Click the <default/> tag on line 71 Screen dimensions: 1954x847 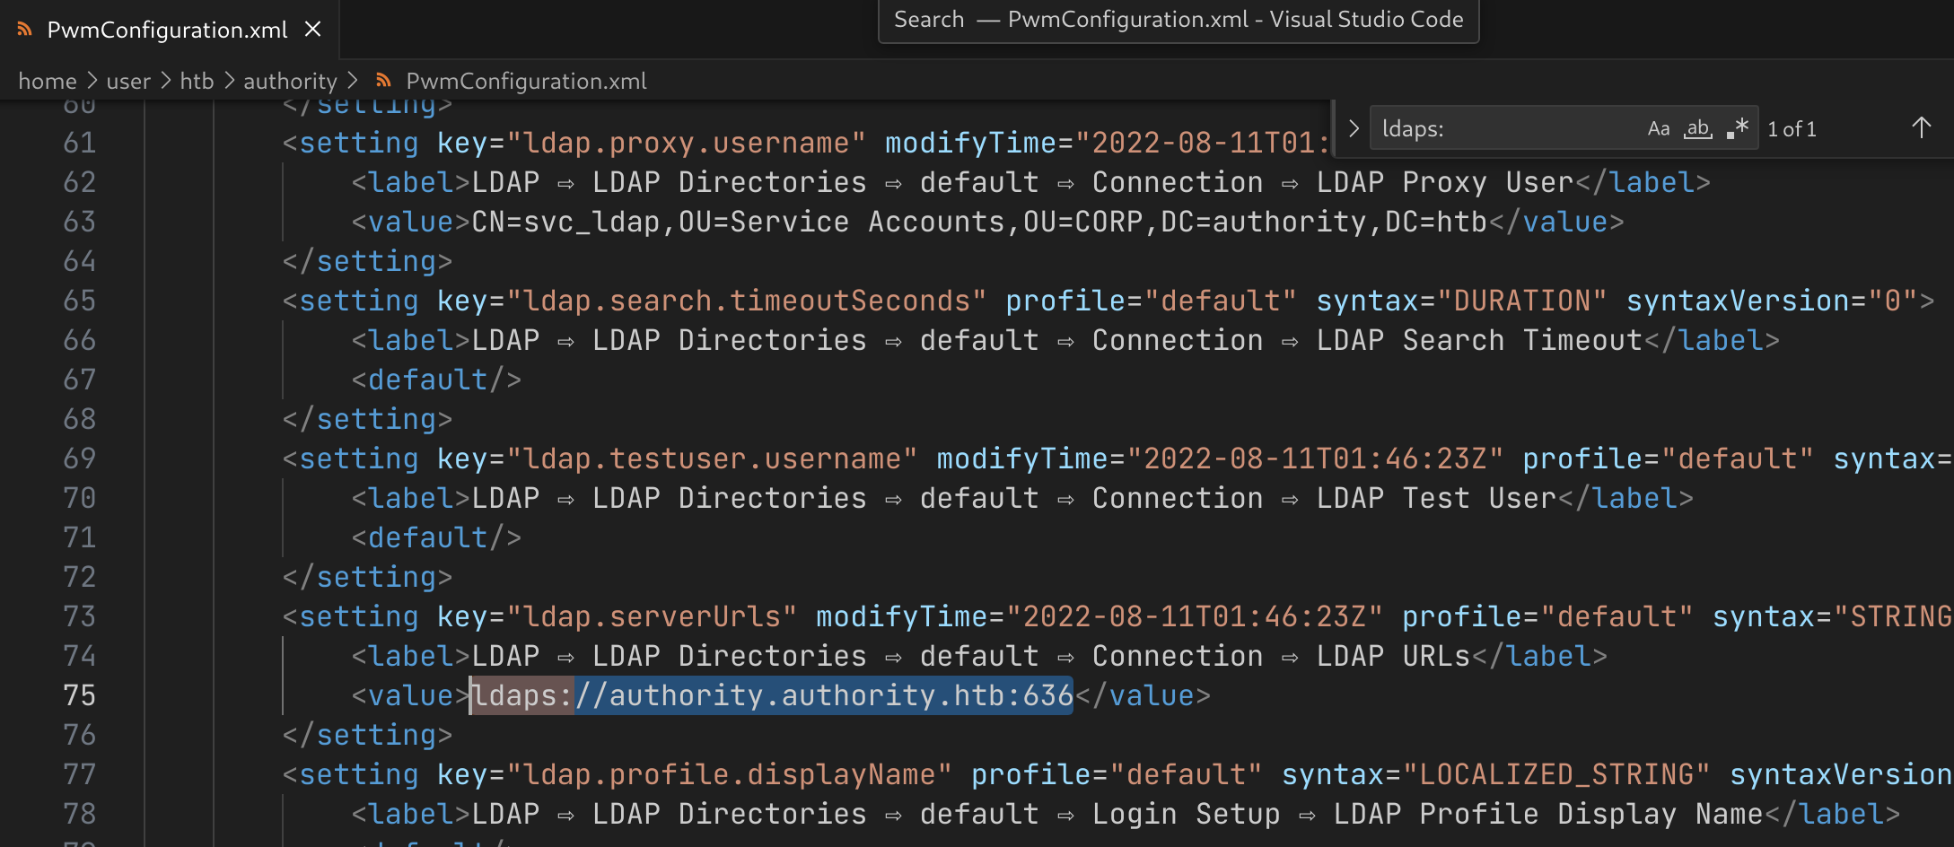tap(436, 537)
